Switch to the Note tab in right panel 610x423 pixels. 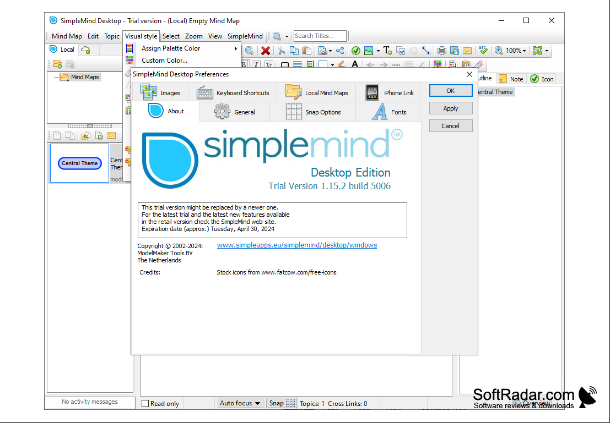pos(511,79)
